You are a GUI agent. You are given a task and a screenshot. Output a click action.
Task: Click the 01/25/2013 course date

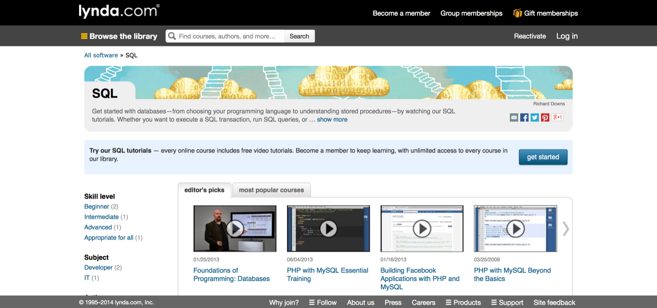[206, 259]
